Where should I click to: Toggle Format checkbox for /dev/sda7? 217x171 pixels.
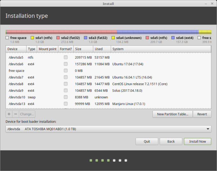pos(66,77)
